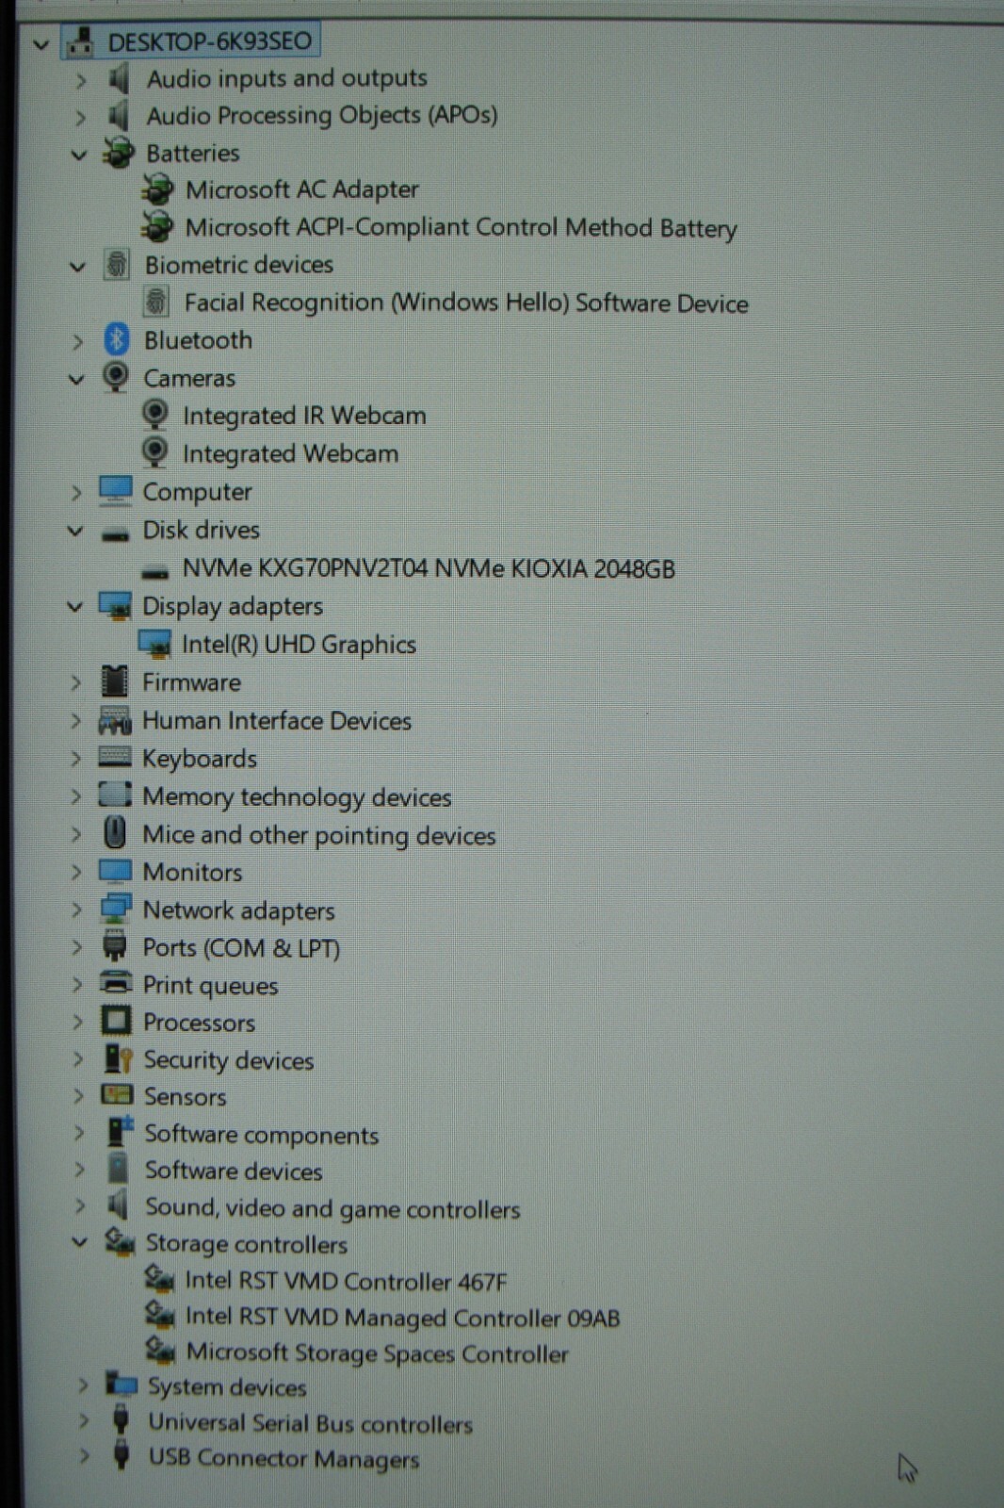Select Intel RST VMD Controller 467F
1004x1508 pixels.
(x=346, y=1281)
